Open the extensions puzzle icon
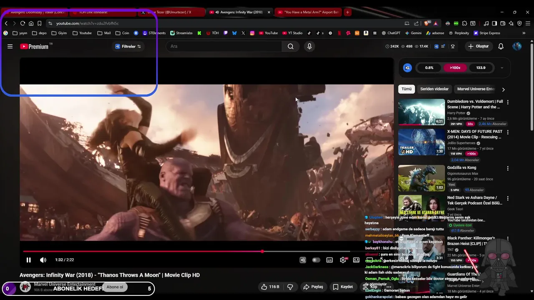534x300 pixels. point(464,23)
